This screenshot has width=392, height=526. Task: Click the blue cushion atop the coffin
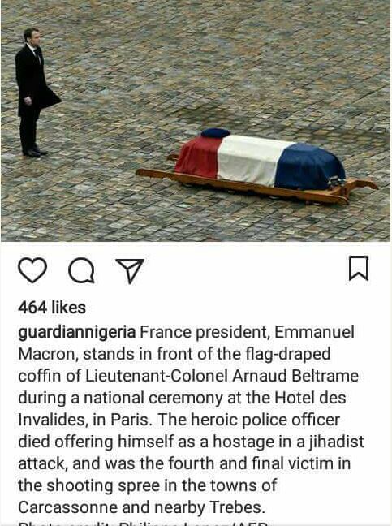(216, 133)
